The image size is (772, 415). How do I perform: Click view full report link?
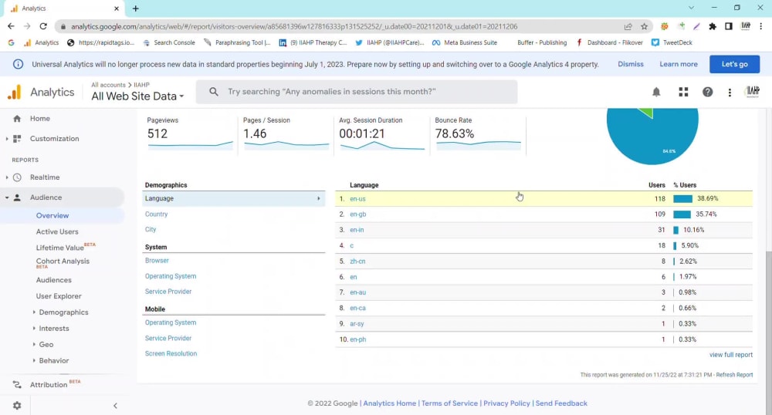pyautogui.click(x=730, y=355)
